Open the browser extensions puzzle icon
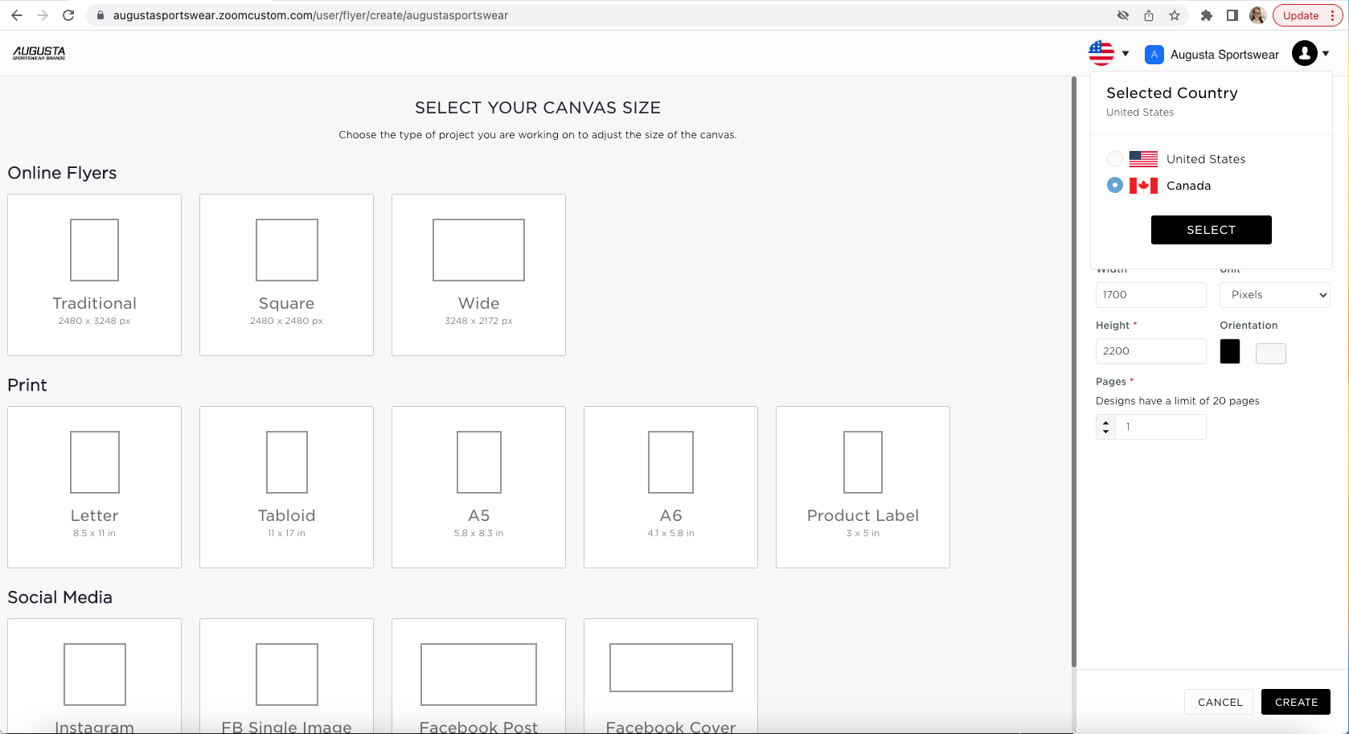The height and width of the screenshot is (734, 1349). (1206, 15)
